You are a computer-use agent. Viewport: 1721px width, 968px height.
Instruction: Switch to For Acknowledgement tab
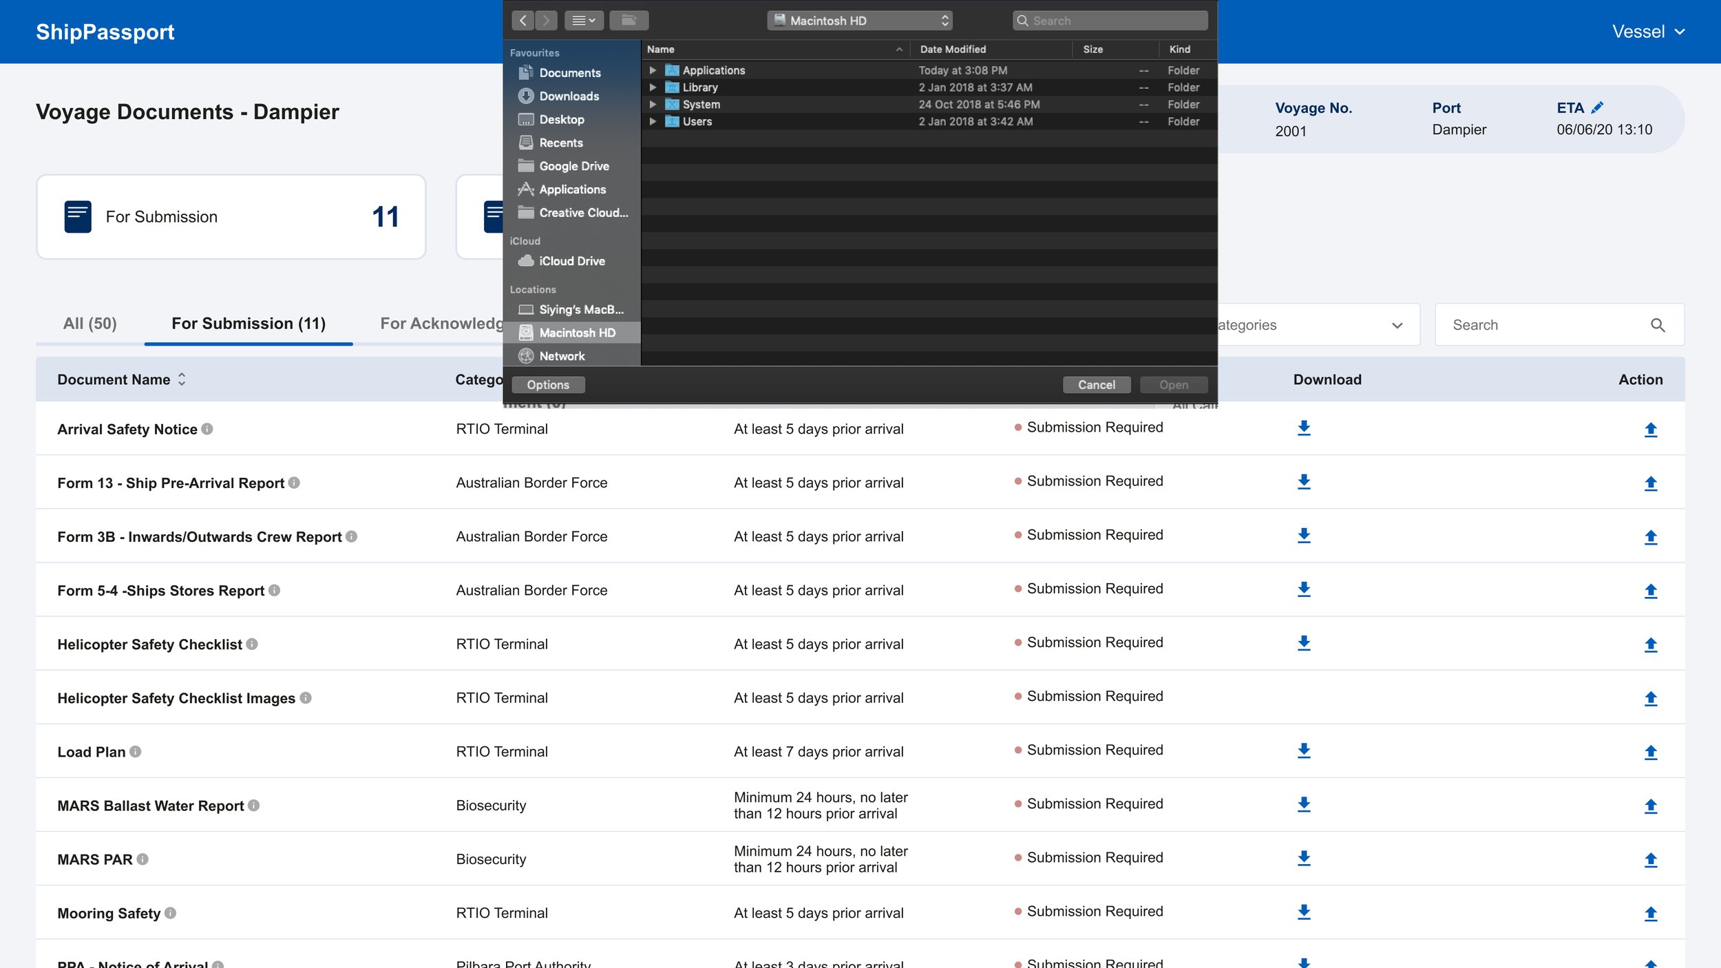point(441,324)
